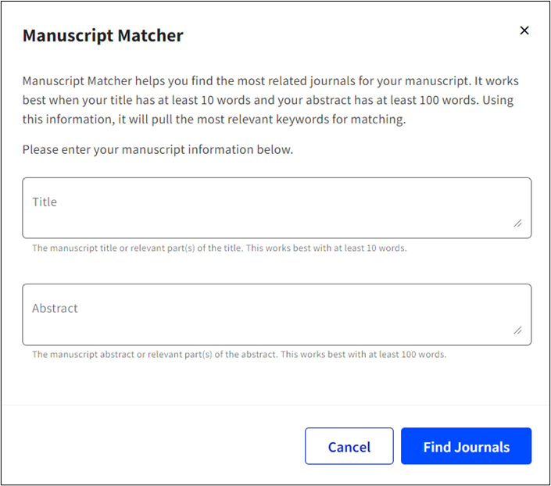Click the 'Title' placeholder label
The height and width of the screenshot is (486, 551).
click(45, 202)
